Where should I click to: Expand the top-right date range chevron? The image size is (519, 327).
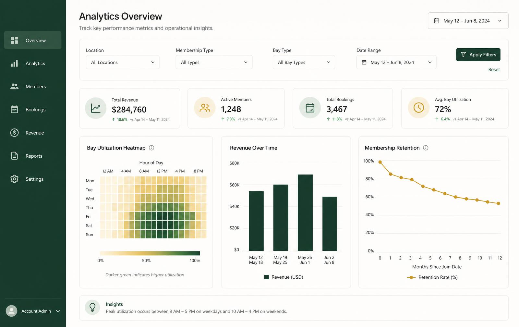[x=500, y=21]
